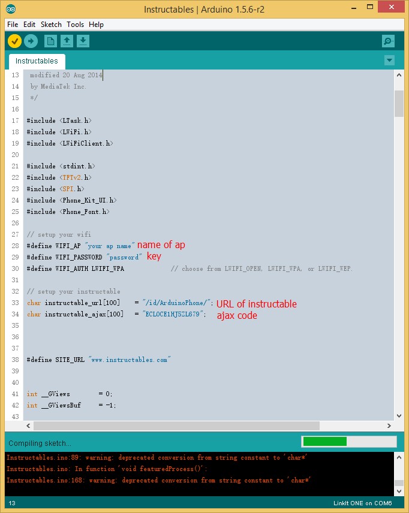The width and height of the screenshot is (409, 513).
Task: Click the instructable_ajax[100] variable name
Action: tap(84, 314)
